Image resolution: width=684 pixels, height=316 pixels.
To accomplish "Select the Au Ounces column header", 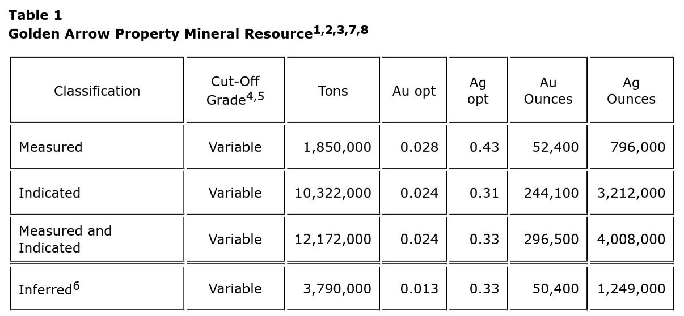I will click(548, 91).
